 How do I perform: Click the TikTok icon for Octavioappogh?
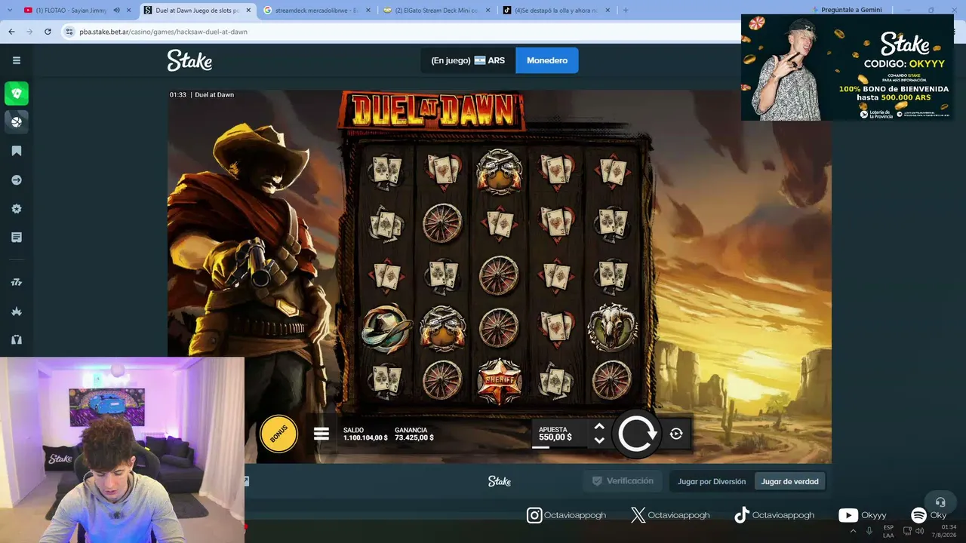coord(742,515)
